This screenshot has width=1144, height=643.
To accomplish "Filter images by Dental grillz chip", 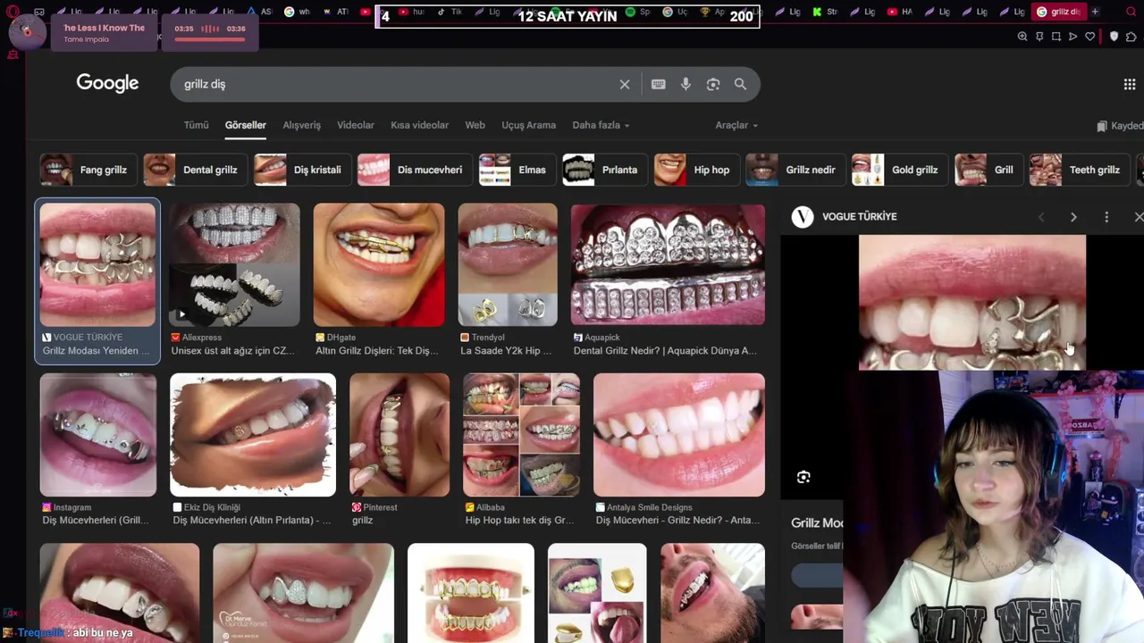I will pos(194,170).
